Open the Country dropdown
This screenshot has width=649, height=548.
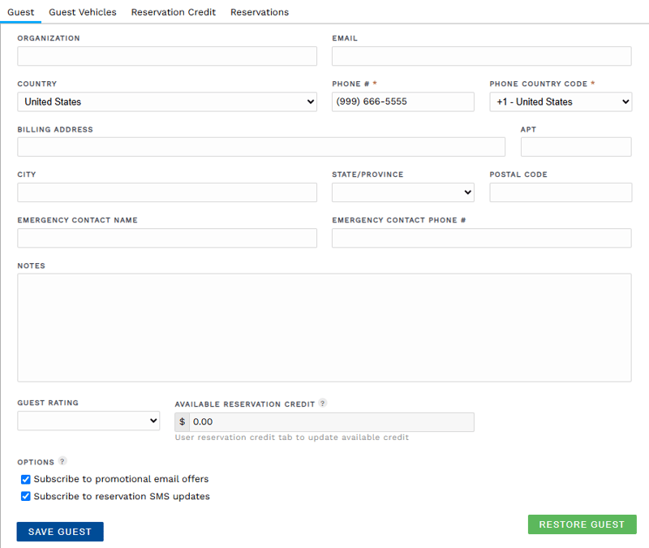click(166, 101)
